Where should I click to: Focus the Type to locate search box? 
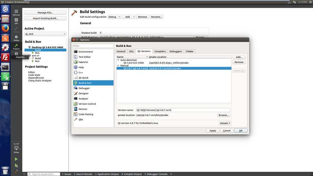(x=43, y=174)
